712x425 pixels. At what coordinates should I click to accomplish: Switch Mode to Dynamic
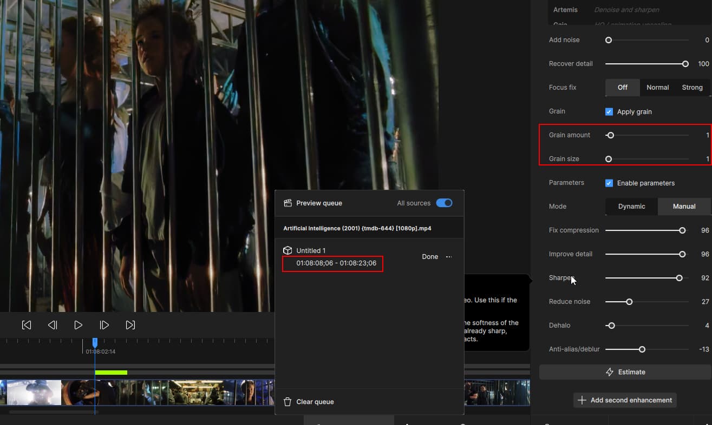631,206
